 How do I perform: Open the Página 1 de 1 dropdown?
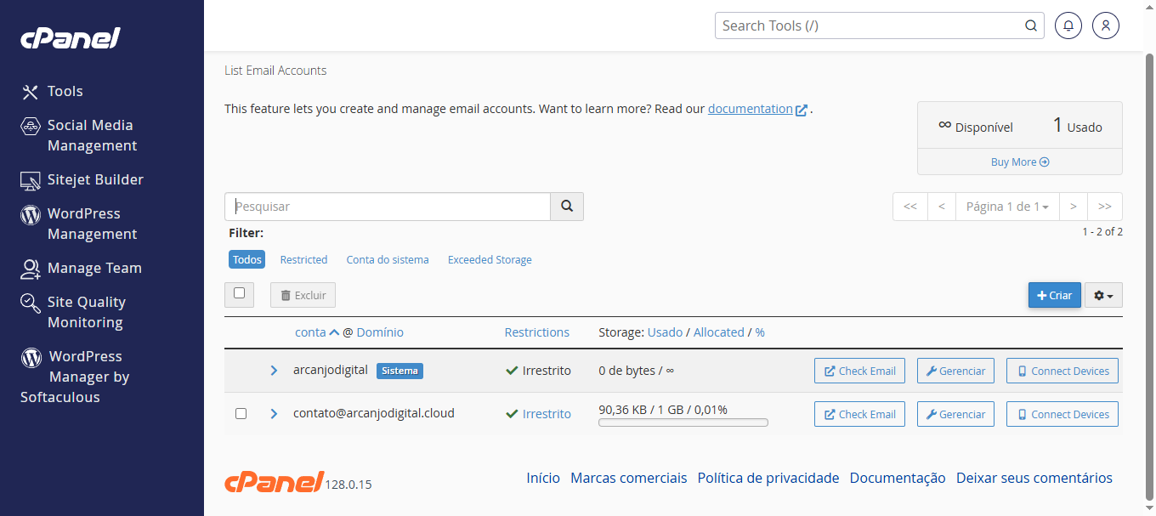point(1006,207)
